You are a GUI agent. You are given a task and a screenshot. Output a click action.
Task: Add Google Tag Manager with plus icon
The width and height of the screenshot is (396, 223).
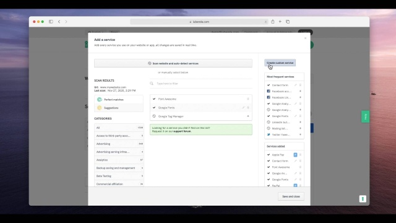click(x=248, y=116)
